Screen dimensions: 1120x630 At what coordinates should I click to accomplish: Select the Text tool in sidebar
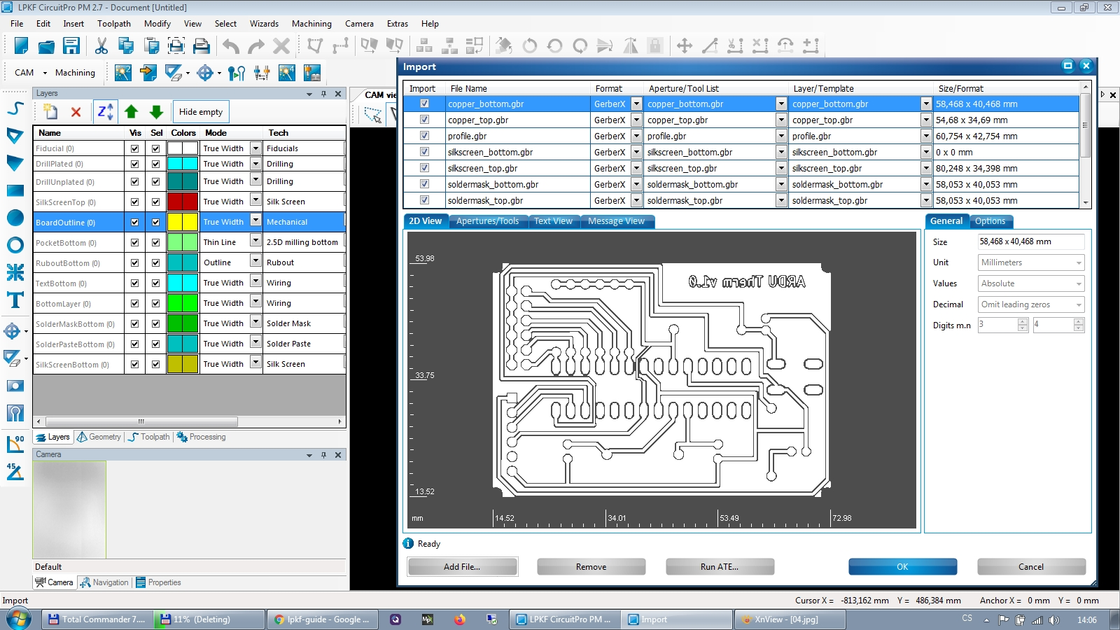tap(15, 300)
